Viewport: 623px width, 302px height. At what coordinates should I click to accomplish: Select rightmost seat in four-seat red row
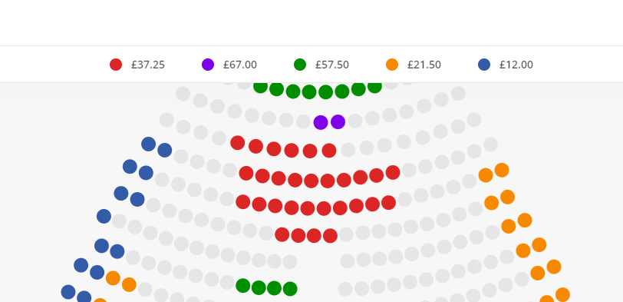330,236
